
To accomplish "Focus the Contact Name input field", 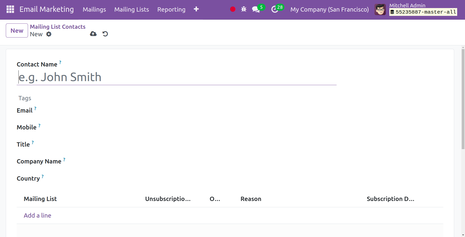I will 176,77.
